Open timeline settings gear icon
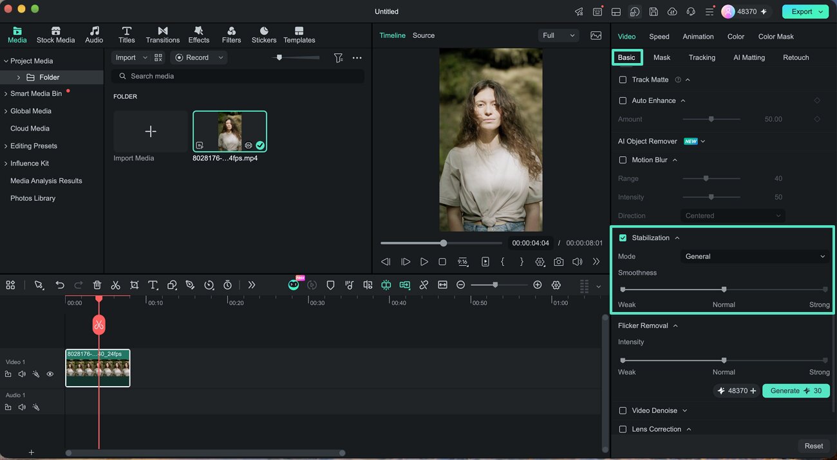Screen dimensions: 837x460 (556, 285)
